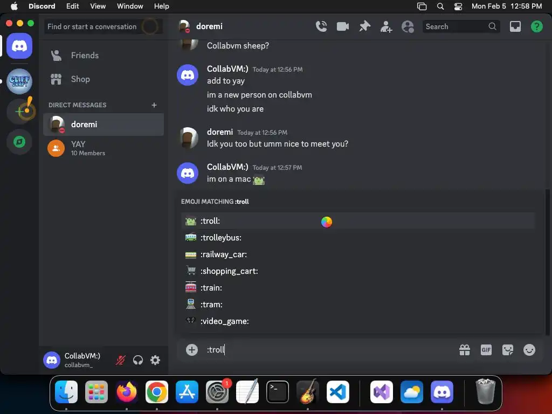
Task: Open the Apple menu
Action: click(14, 6)
